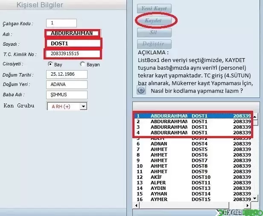Select list row 13 ALPER DOST11

pos(193,183)
